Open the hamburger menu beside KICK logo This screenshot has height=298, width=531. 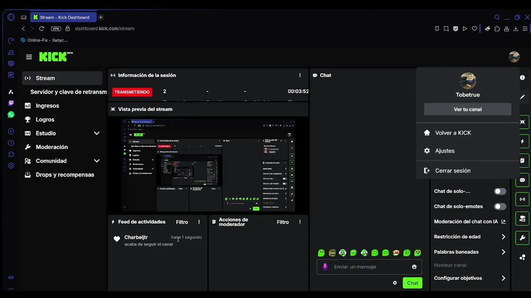pyautogui.click(x=29, y=57)
